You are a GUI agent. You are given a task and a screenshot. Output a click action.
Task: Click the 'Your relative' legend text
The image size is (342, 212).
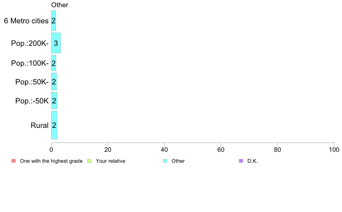[110, 161]
